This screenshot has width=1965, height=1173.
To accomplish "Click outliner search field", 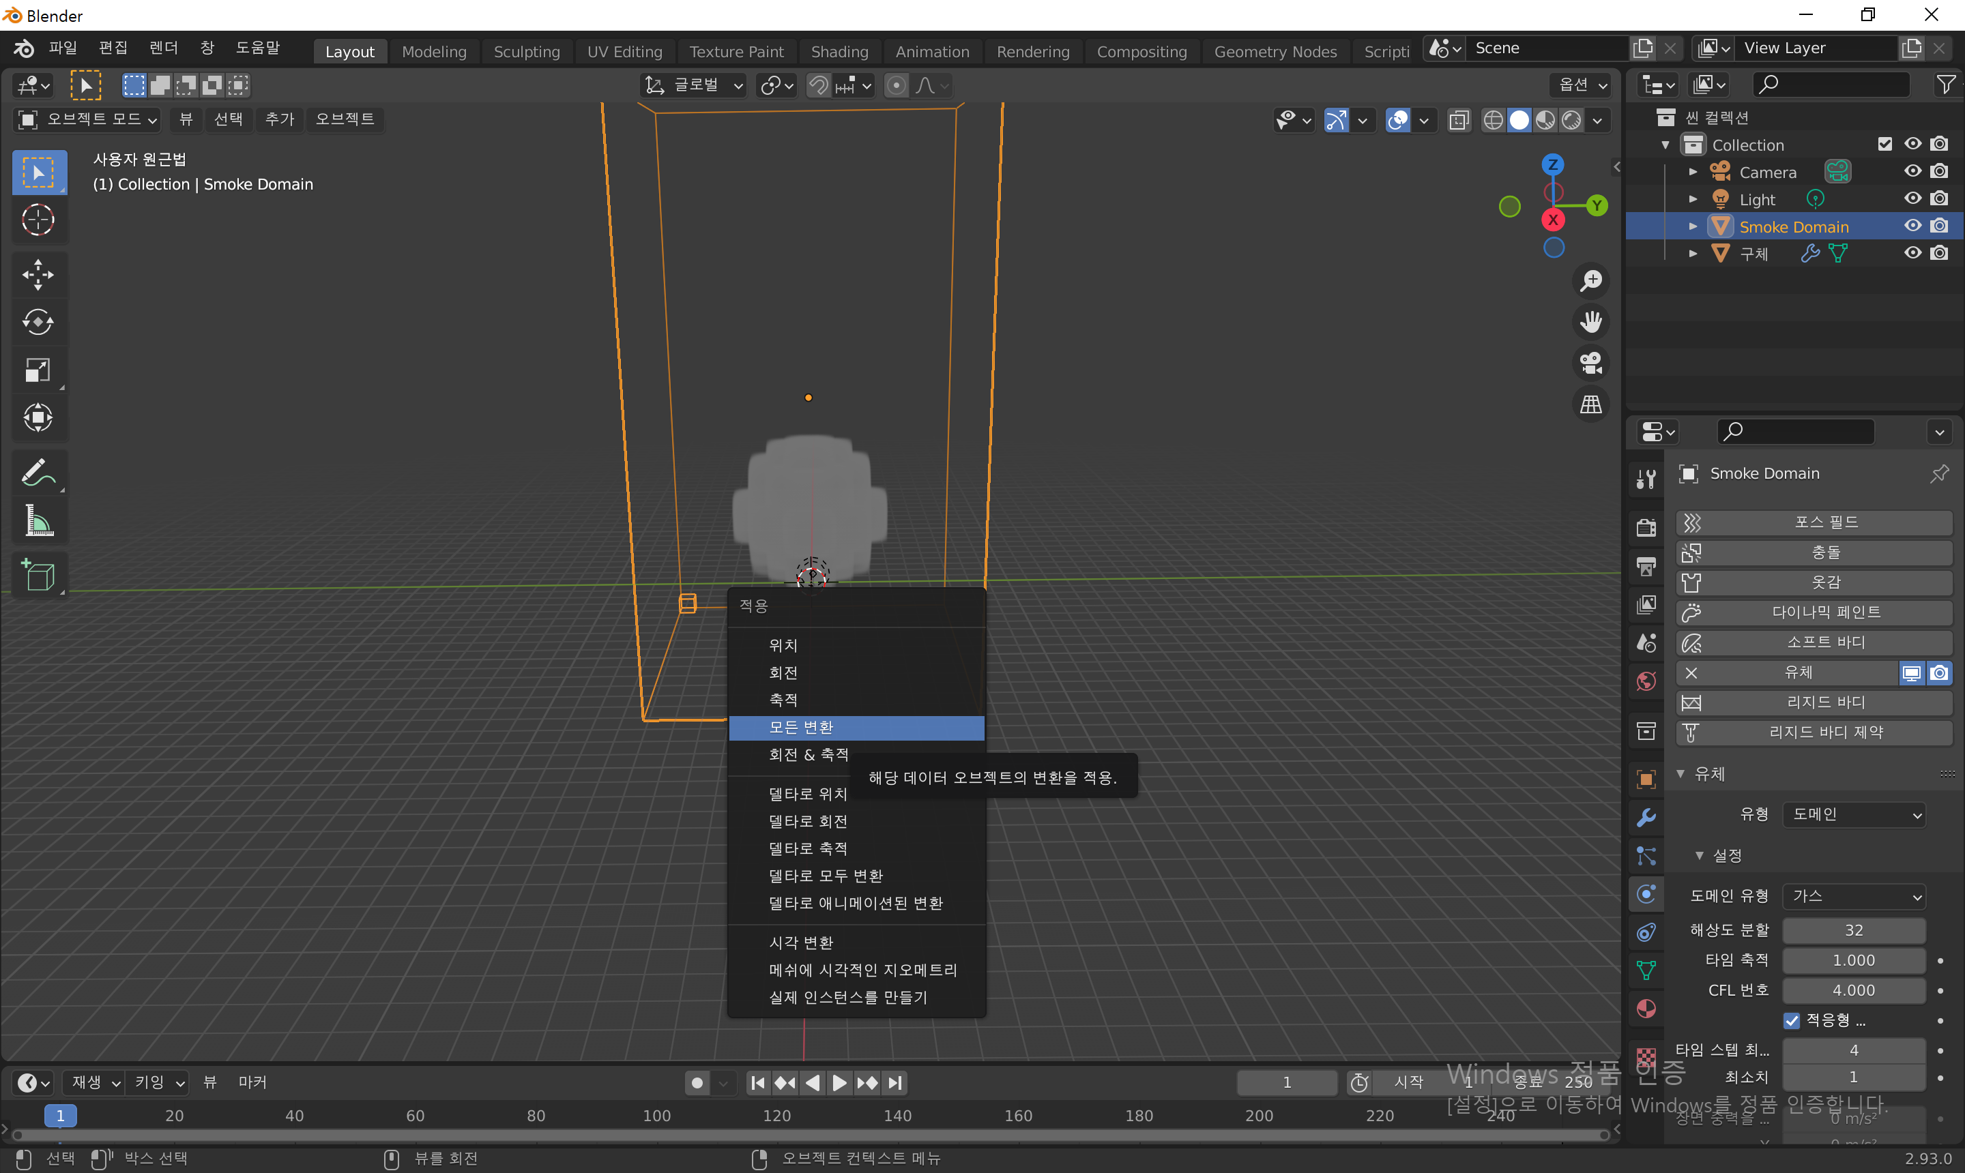I will pyautogui.click(x=1830, y=84).
